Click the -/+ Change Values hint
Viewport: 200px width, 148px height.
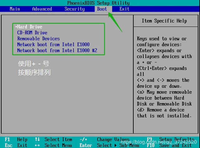[104, 139]
